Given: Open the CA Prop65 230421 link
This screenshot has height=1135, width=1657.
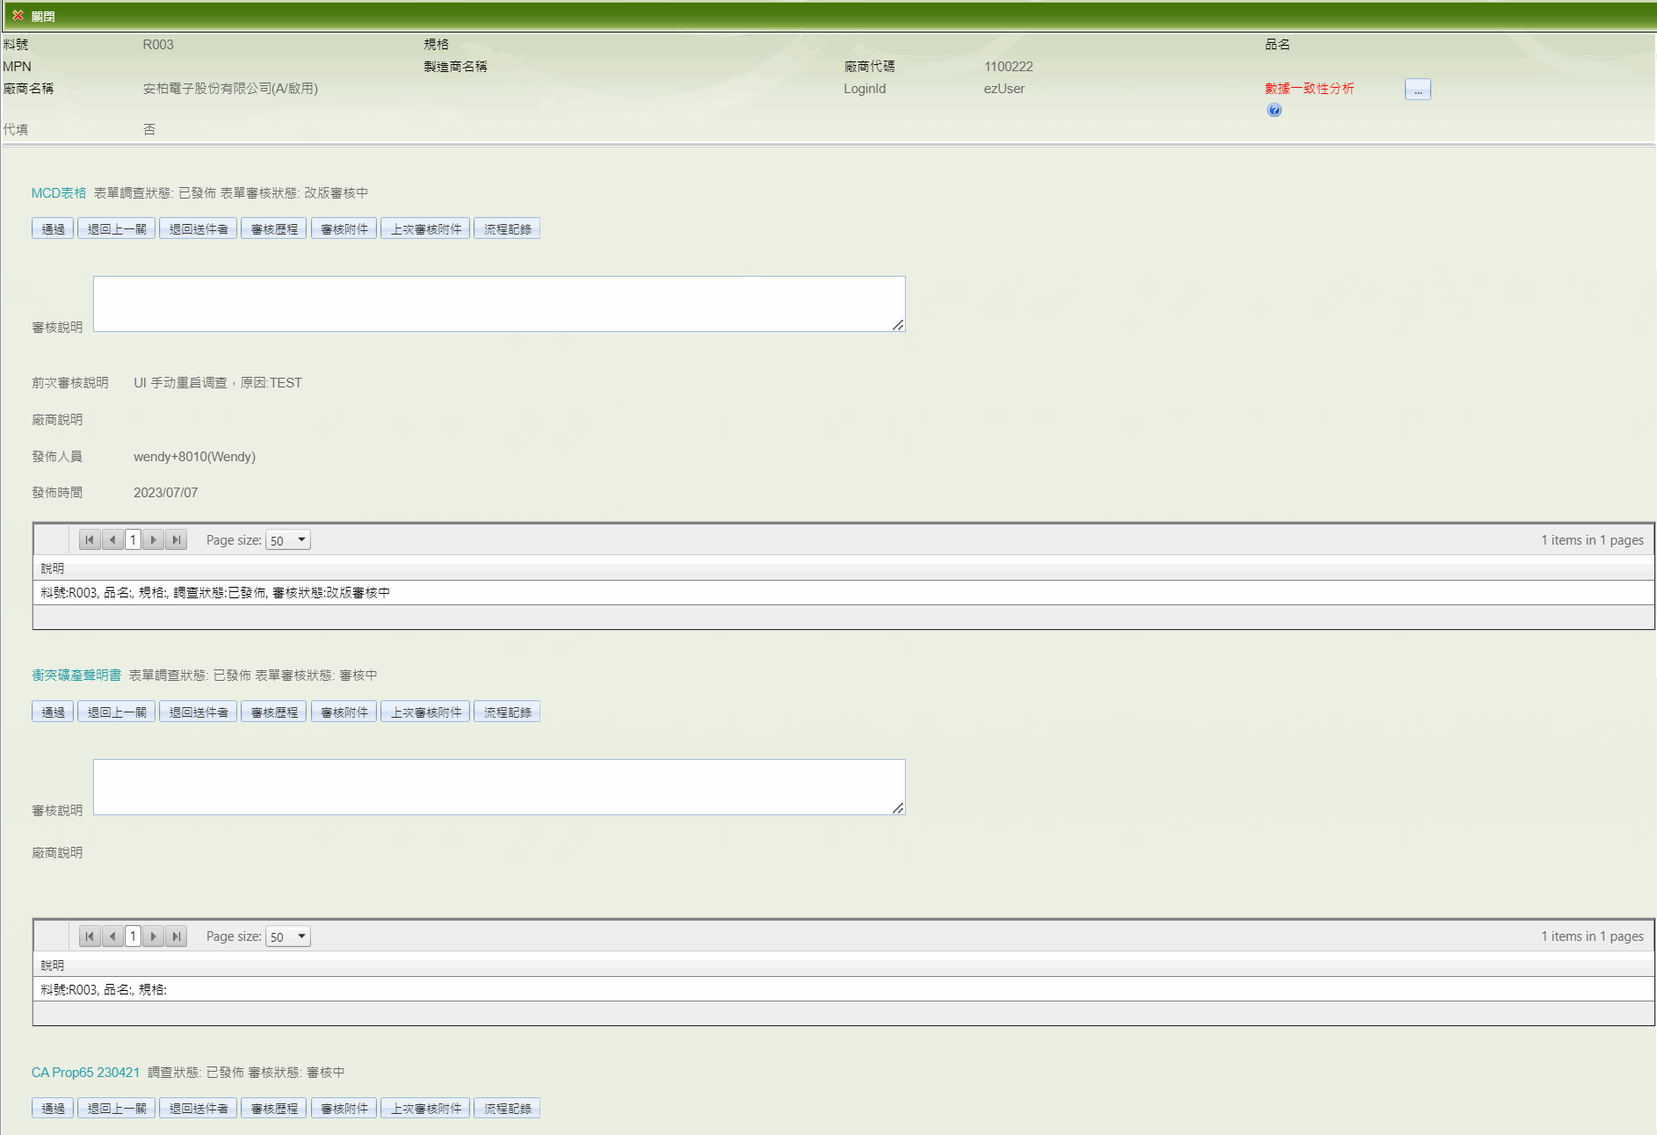Looking at the screenshot, I should (85, 1072).
